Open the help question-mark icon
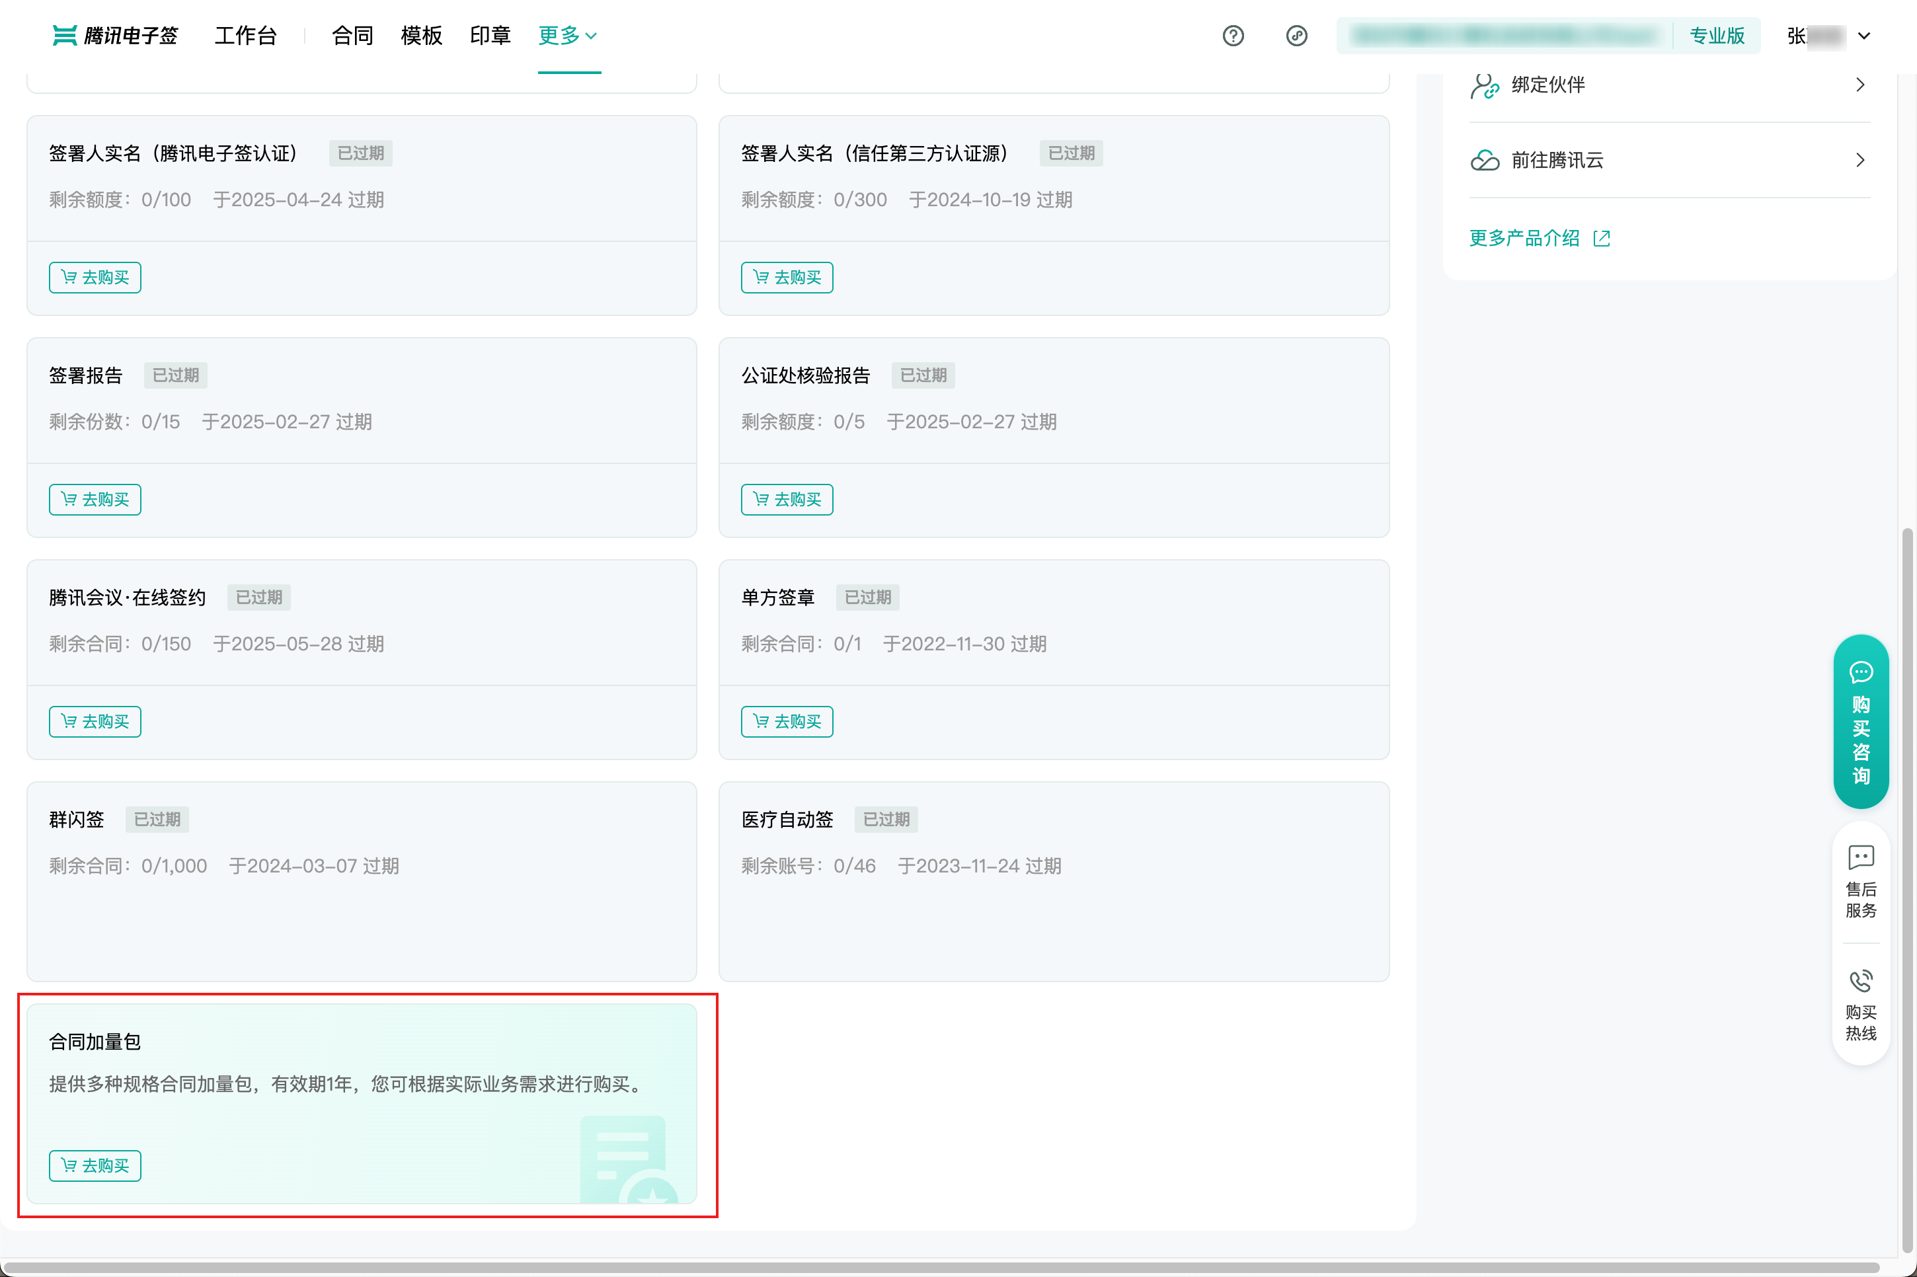 tap(1233, 36)
